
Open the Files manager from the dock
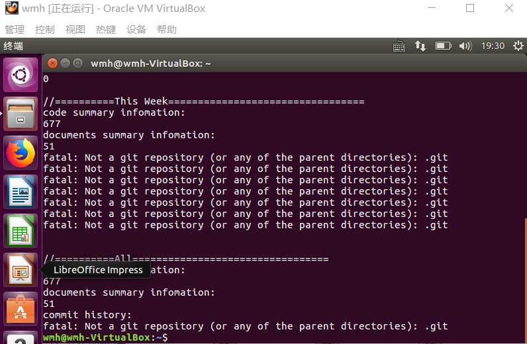coord(21,114)
